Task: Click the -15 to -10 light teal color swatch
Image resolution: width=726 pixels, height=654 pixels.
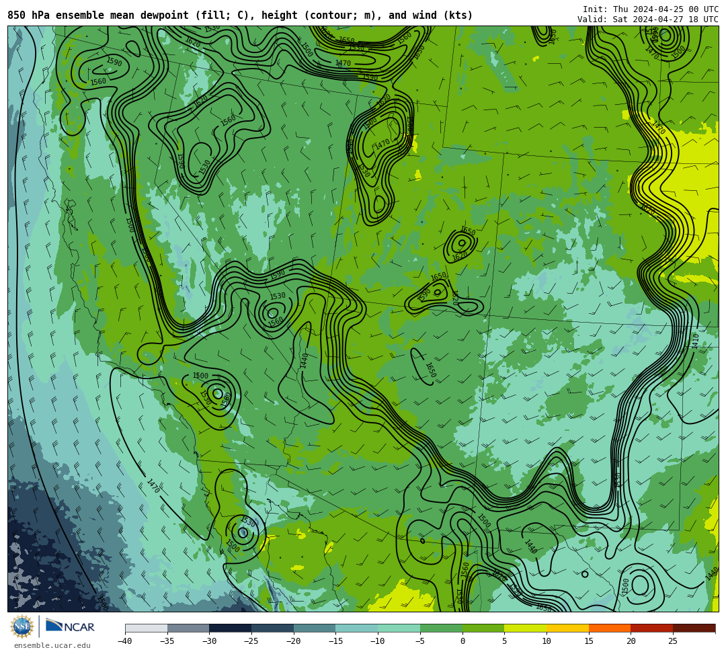Action: [357, 628]
